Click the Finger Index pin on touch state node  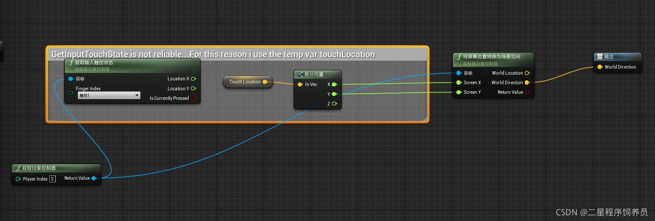coord(71,92)
